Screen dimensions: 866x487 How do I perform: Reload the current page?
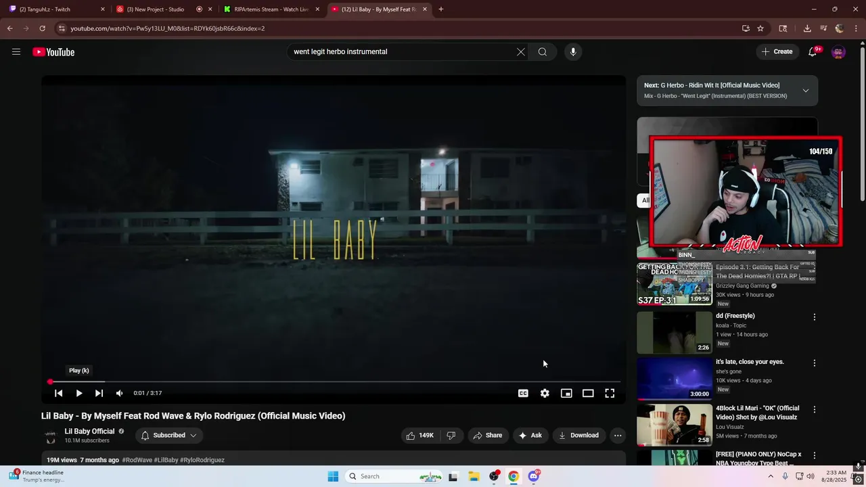coord(42,28)
